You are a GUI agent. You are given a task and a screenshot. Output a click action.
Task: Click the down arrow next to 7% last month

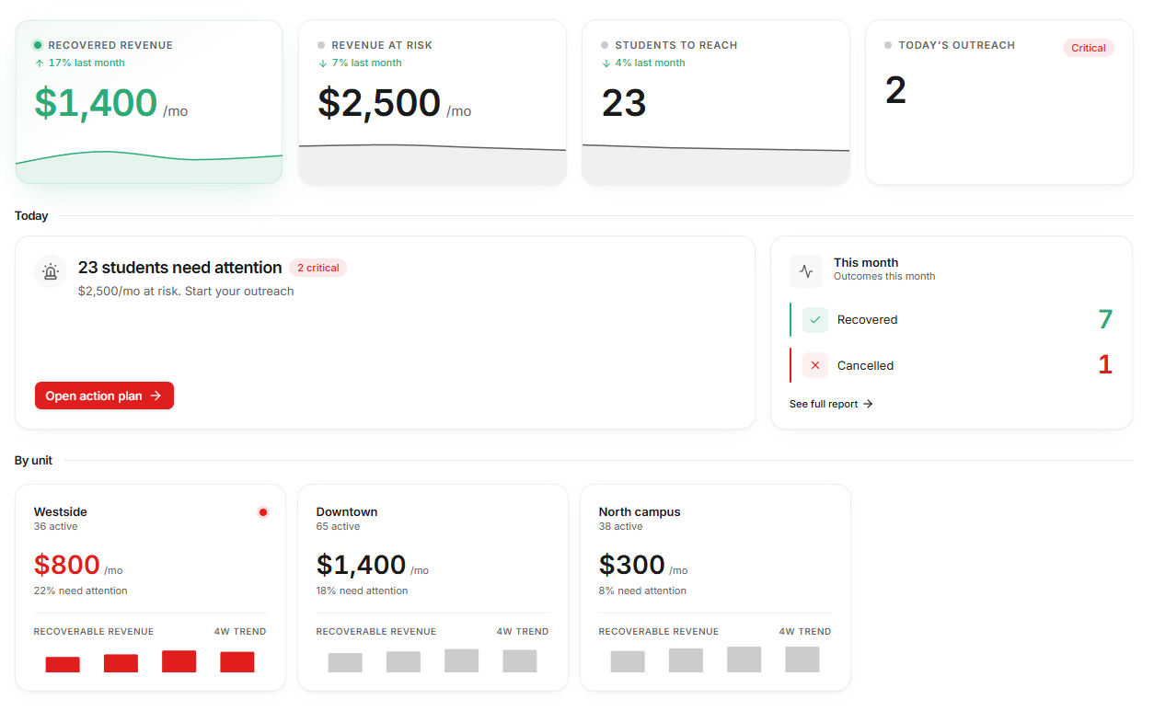point(323,63)
